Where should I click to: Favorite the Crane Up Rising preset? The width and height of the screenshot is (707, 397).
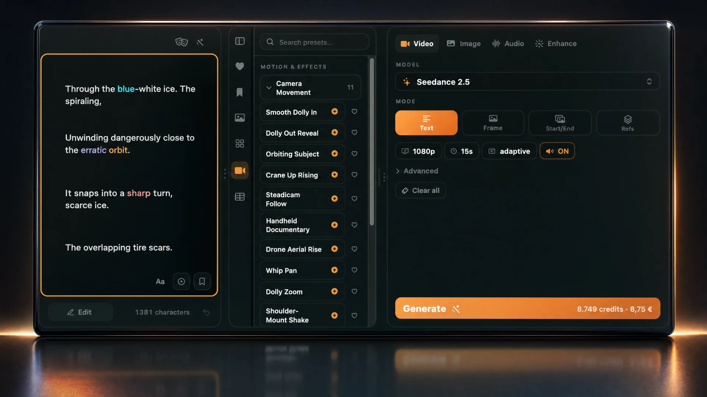(354, 175)
